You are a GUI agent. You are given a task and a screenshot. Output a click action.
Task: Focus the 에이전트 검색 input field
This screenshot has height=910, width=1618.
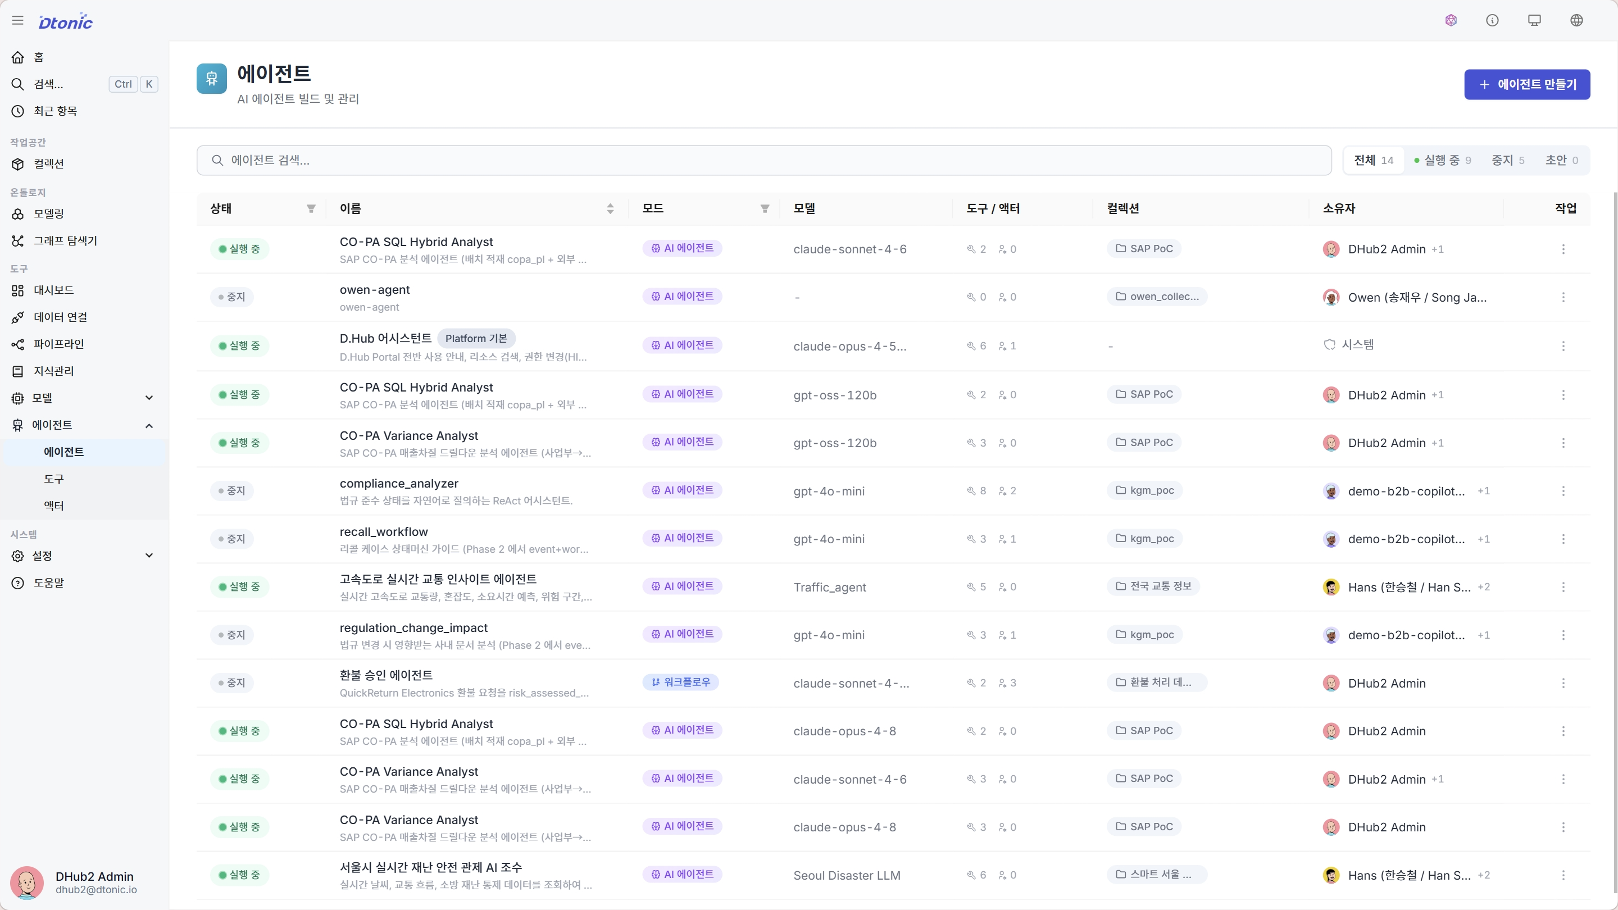pos(764,160)
